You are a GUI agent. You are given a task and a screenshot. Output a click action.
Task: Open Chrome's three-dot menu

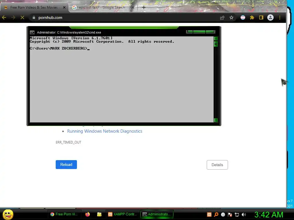tap(280, 17)
